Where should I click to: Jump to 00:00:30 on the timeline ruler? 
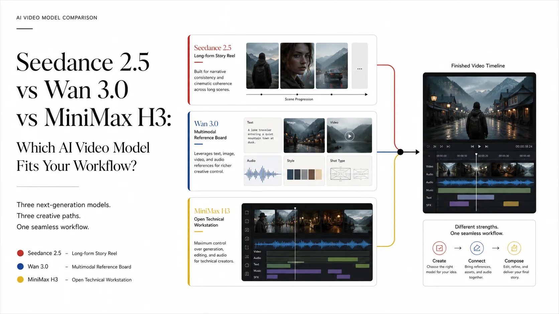(x=504, y=156)
